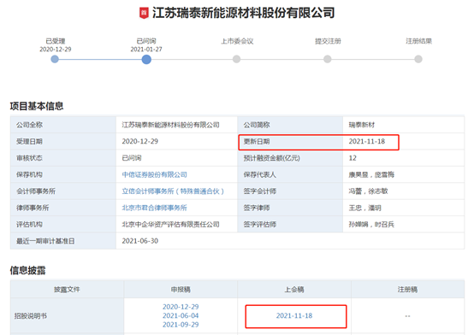Open the 2020-12-29 申报稿 prospectus link
The image size is (474, 335).
pos(181,307)
